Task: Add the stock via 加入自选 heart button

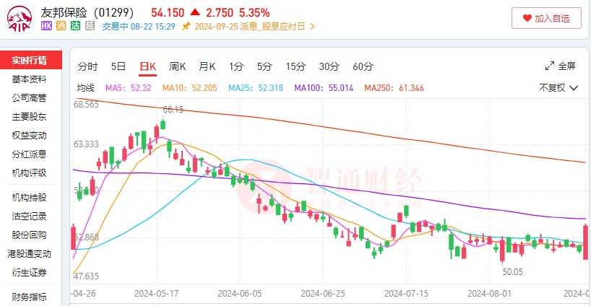Action: [546, 18]
